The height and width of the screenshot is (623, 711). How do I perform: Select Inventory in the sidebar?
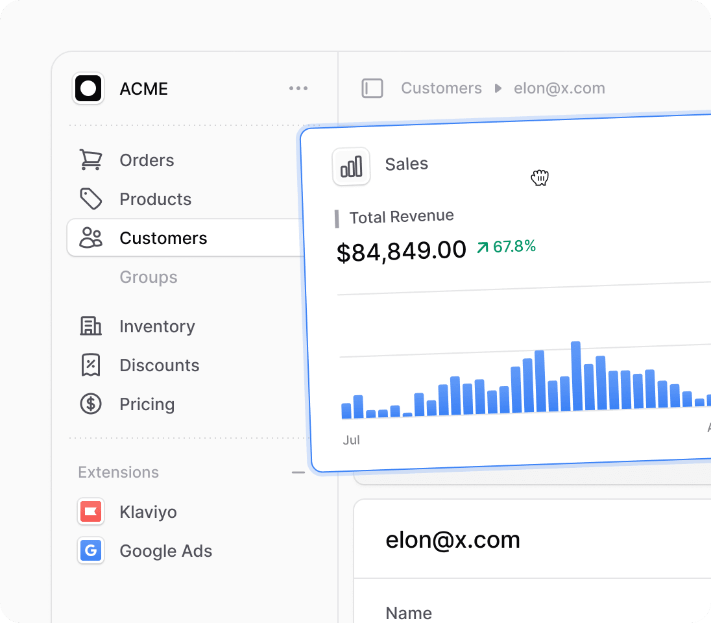[x=157, y=326]
